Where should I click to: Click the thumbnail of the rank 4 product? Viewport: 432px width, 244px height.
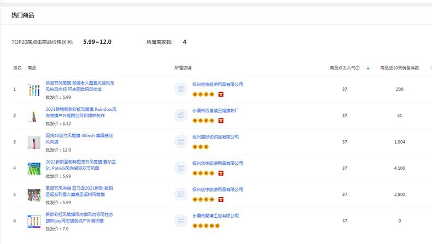[x=34, y=169]
